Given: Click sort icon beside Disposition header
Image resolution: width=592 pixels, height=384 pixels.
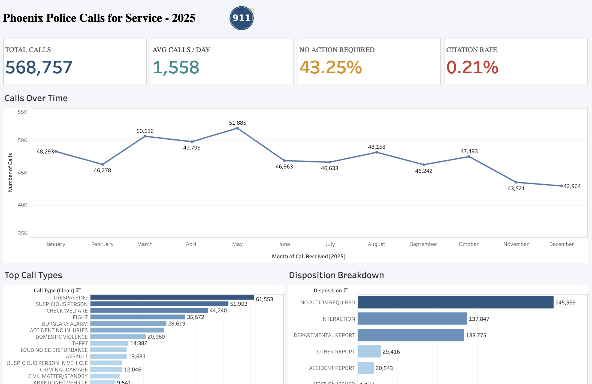Looking at the screenshot, I should point(346,290).
